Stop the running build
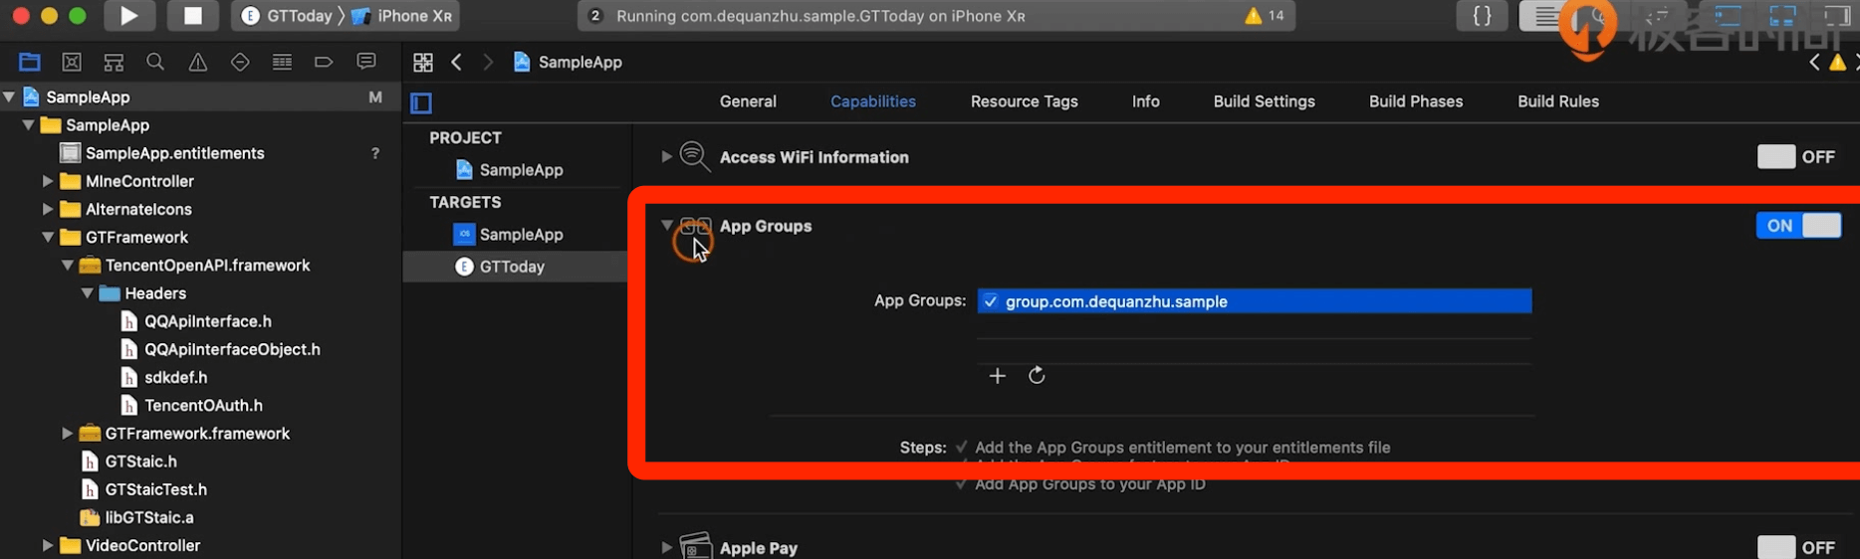The height and width of the screenshot is (559, 1860). point(193,16)
